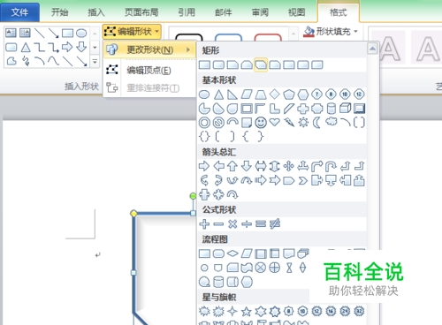Pick the ellipse shape in insert gallery
The width and height of the screenshot is (442, 325).
81,33
